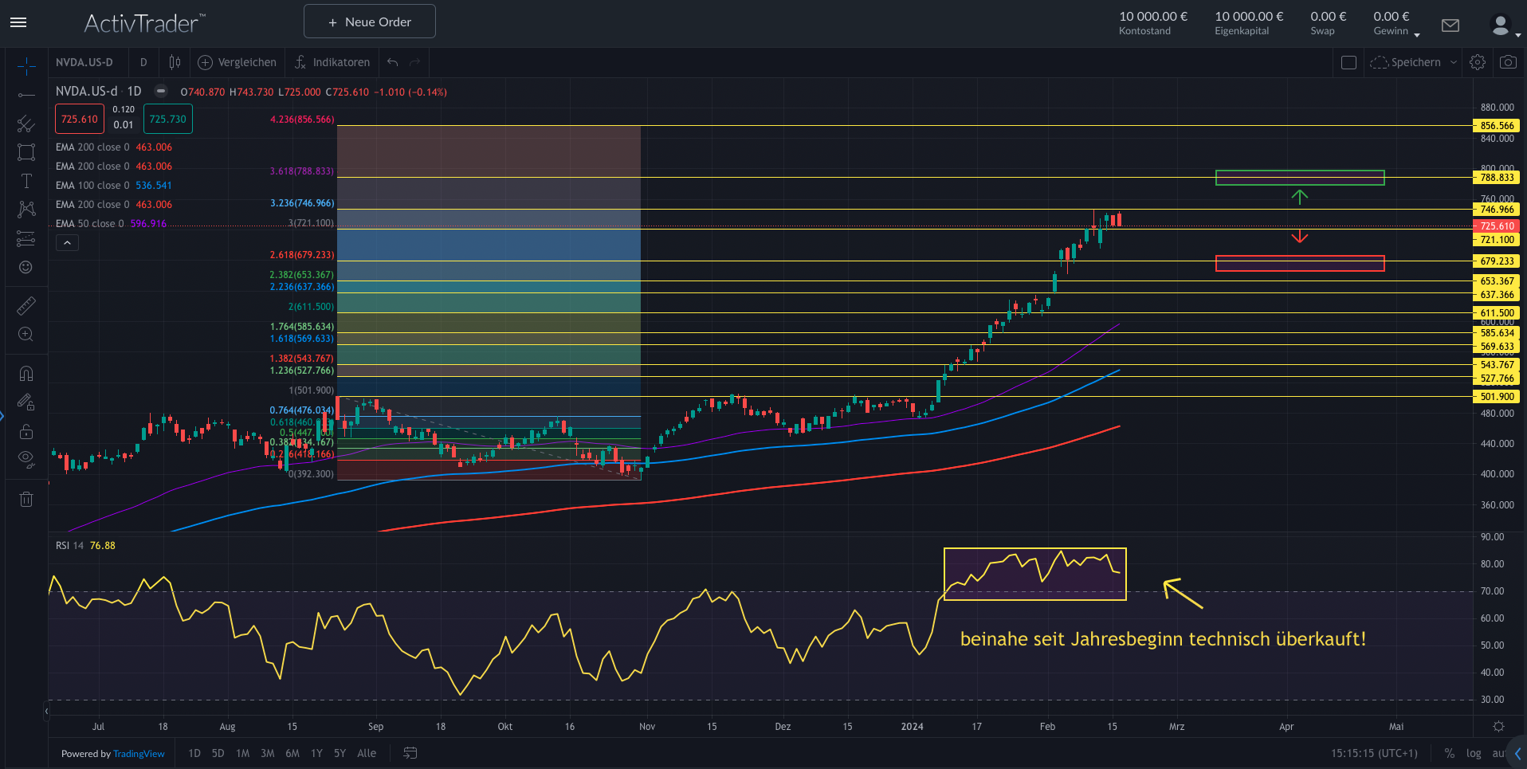
Task: Open the candlestick chart style selector
Action: tap(175, 62)
